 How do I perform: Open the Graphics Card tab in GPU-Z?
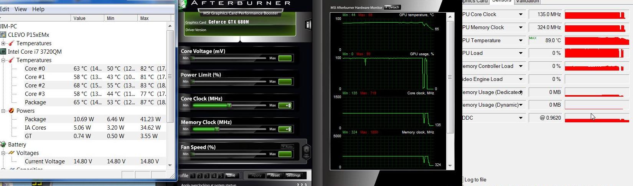[x=476, y=1]
